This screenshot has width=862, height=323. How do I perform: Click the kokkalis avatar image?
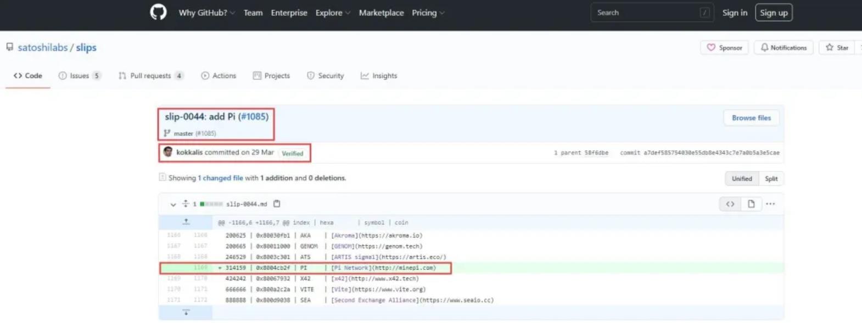click(x=168, y=152)
